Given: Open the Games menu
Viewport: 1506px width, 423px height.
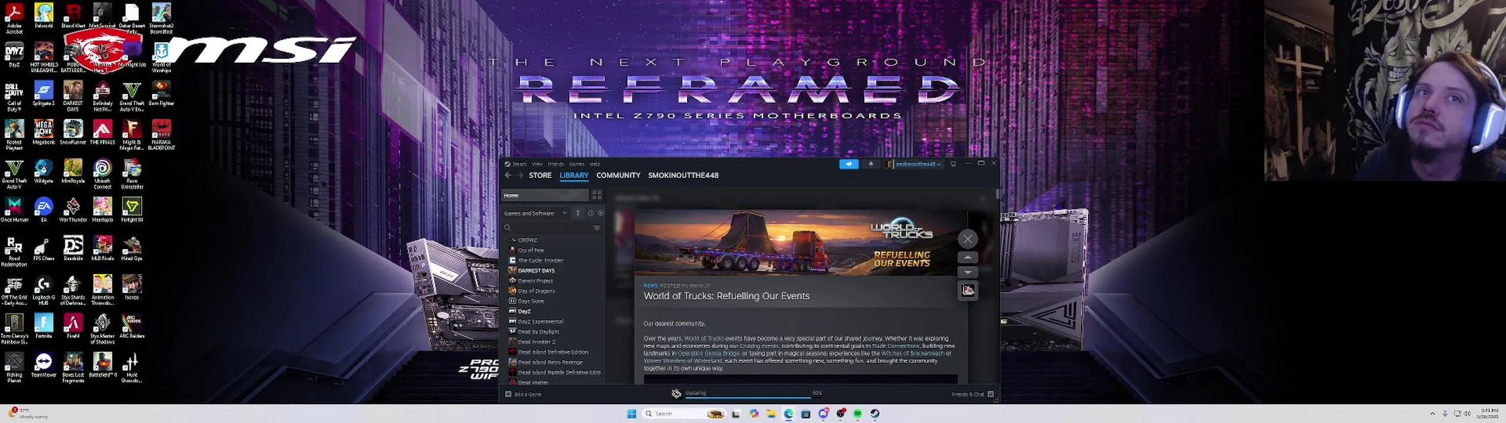Looking at the screenshot, I should pyautogui.click(x=577, y=164).
